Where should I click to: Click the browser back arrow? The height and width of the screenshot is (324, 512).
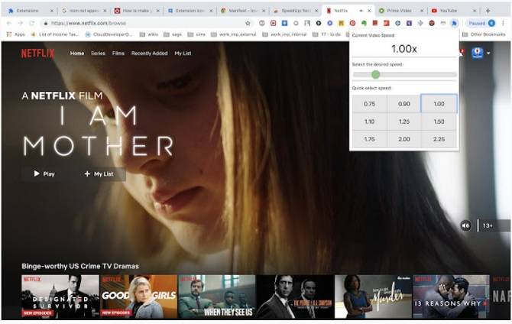pyautogui.click(x=8, y=23)
